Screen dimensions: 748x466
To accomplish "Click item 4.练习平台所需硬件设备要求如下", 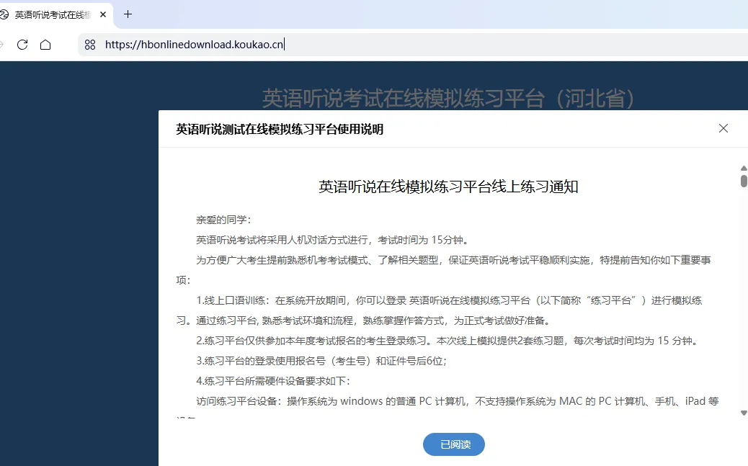I will (273, 380).
